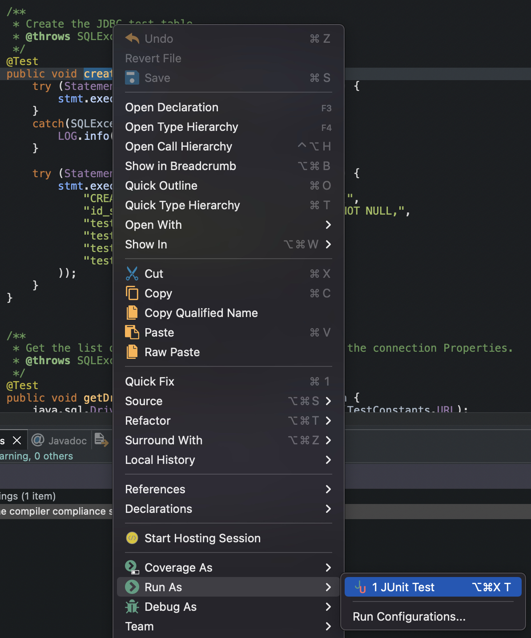Expand the Show In submenu arrow
The image size is (531, 638).
pyautogui.click(x=328, y=244)
